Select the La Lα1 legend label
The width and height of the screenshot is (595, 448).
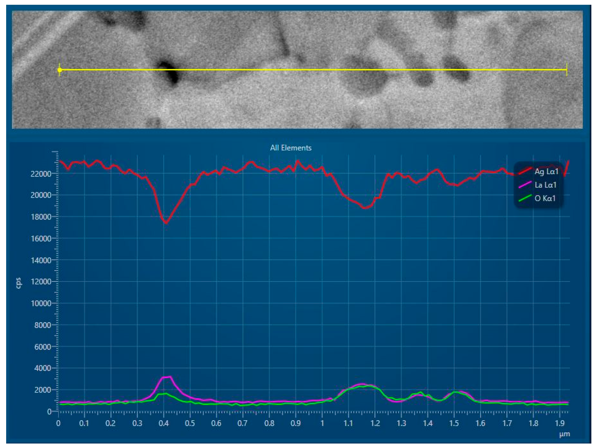click(545, 185)
